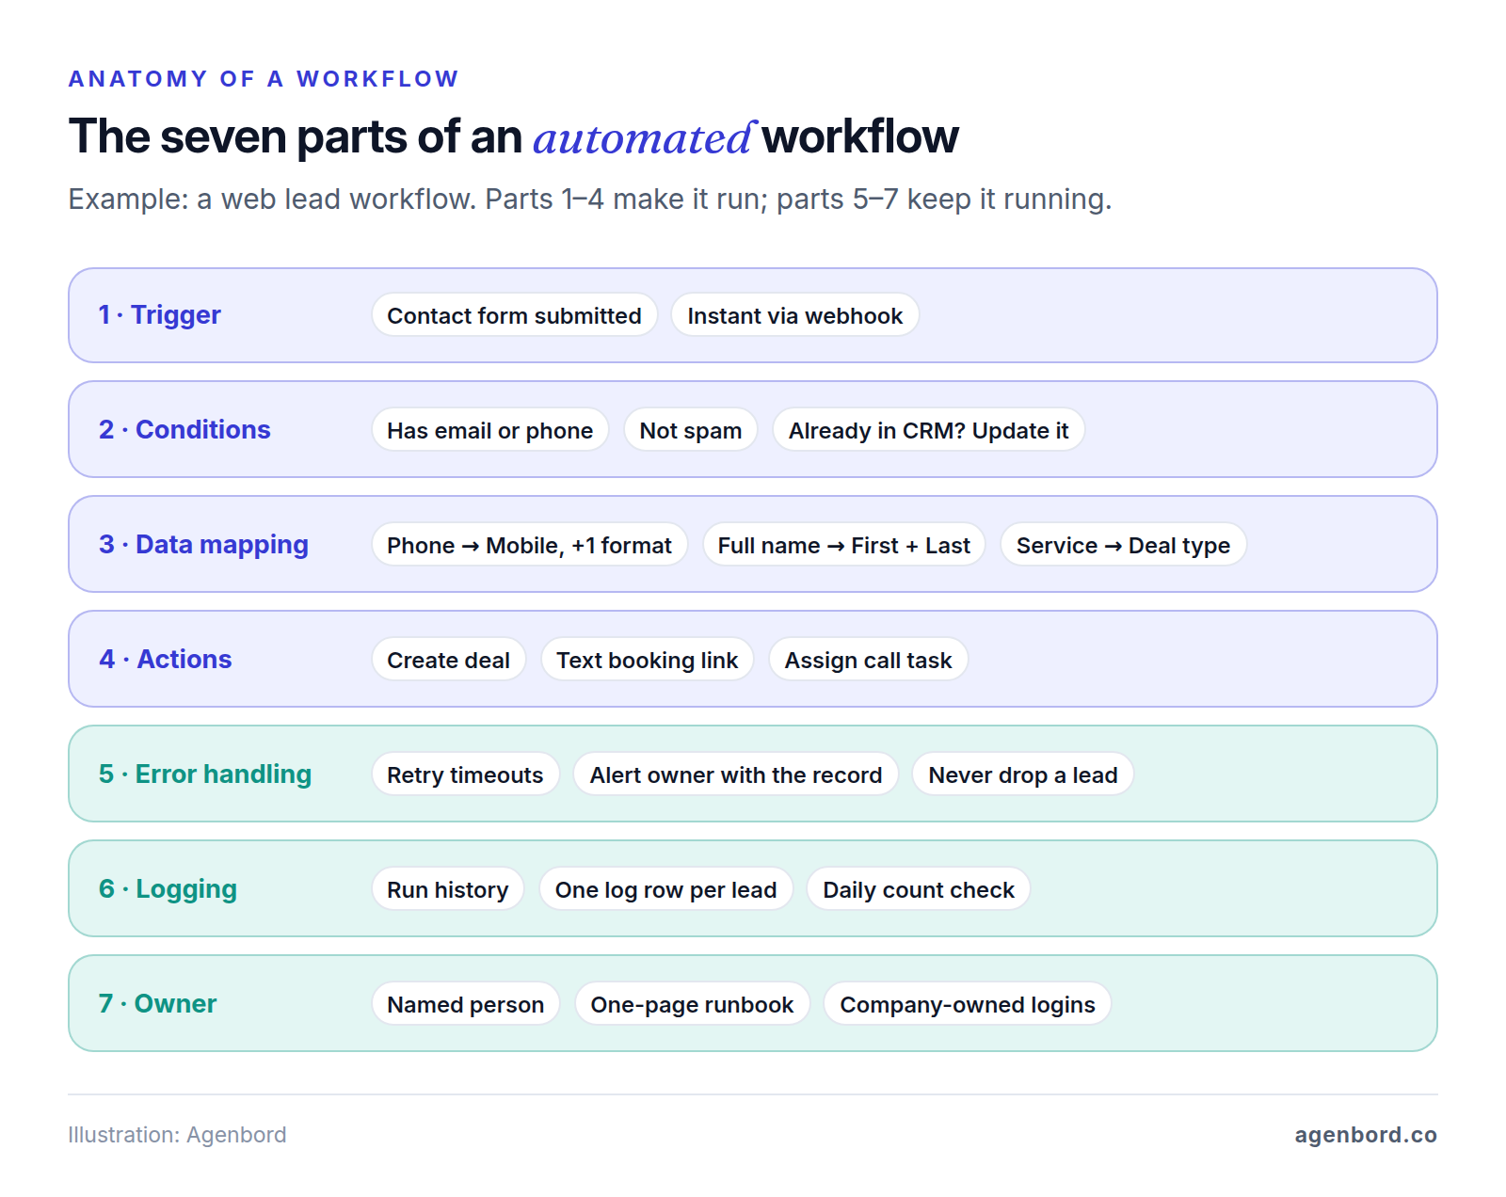Click the 'ANATOMY OF A WORKFLOW' heading
This screenshot has width=1506, height=1197.
[x=264, y=79]
